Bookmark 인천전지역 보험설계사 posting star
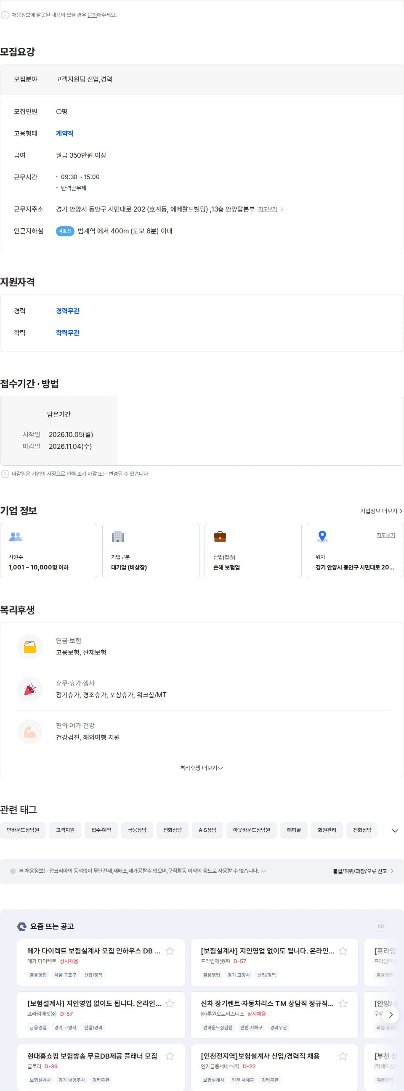 343,1056
